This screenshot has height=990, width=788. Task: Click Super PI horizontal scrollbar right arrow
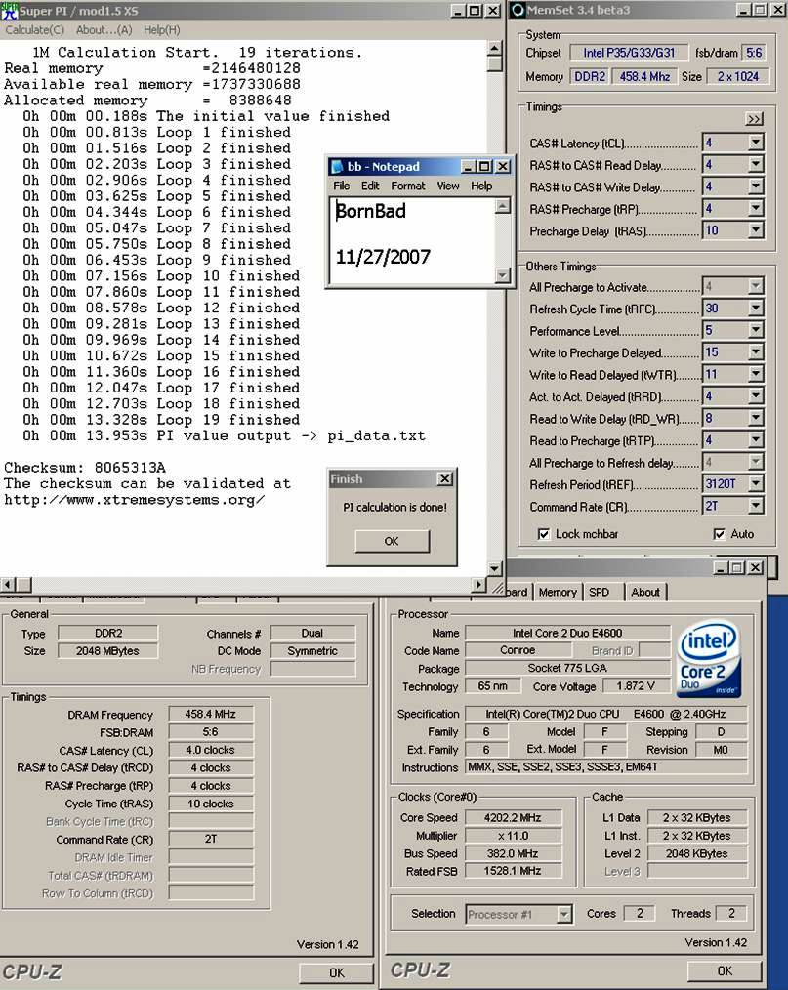[479, 585]
